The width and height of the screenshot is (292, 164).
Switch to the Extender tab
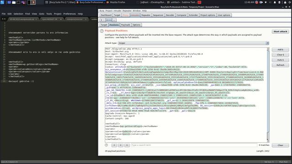pyautogui.click(x=193, y=15)
